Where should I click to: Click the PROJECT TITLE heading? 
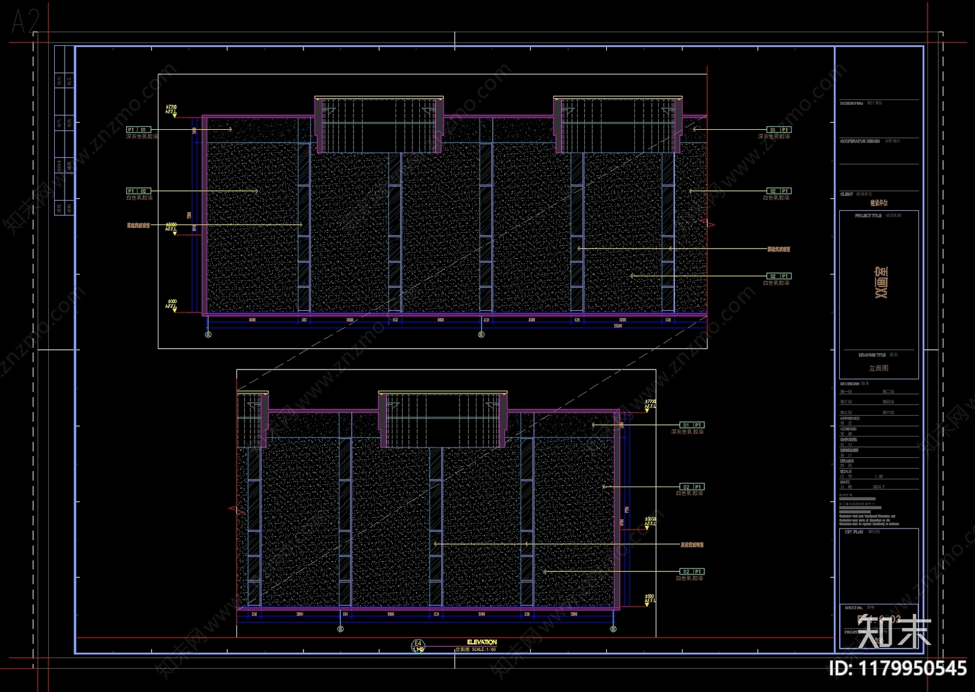click(x=868, y=216)
